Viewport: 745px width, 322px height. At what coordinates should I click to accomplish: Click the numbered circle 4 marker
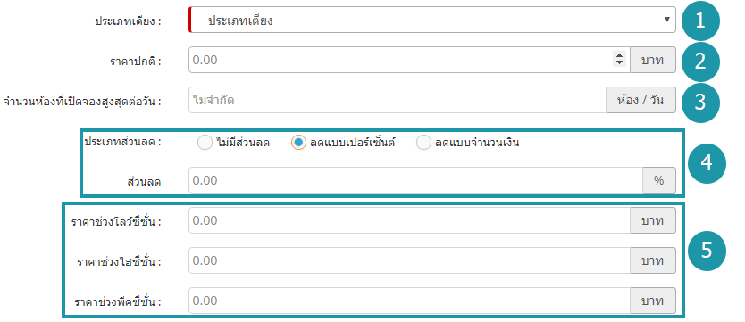[x=707, y=163]
